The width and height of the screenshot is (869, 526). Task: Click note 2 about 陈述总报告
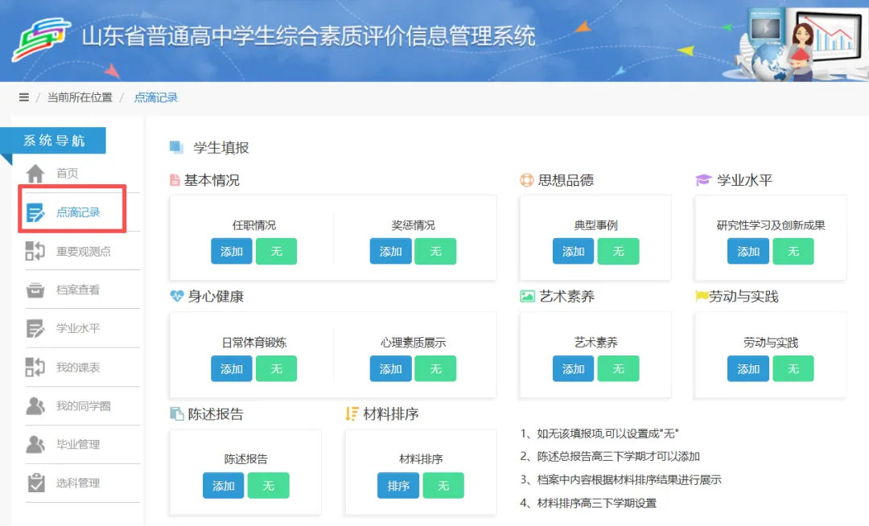(610, 456)
